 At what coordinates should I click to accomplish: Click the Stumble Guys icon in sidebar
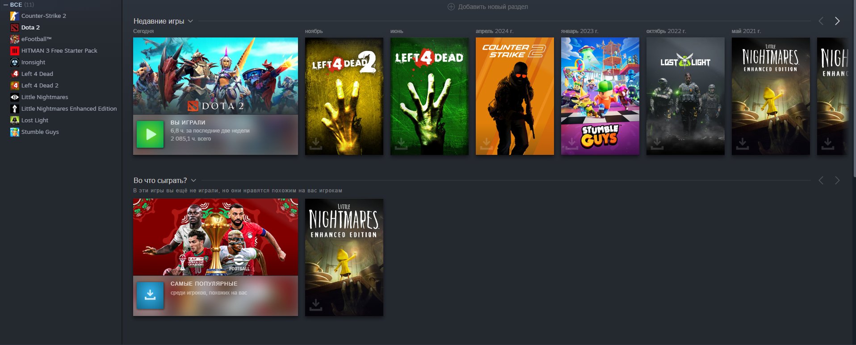[15, 132]
